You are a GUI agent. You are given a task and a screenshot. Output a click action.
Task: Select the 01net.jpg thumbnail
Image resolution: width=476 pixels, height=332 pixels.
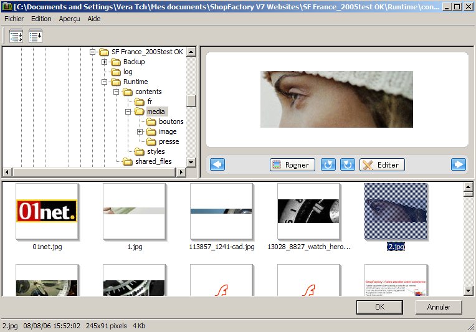[x=47, y=211]
